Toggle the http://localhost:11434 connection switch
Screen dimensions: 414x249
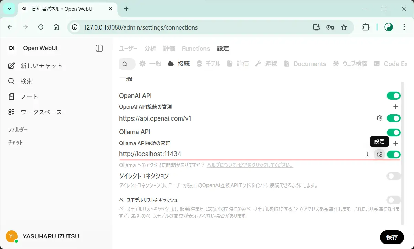pos(394,155)
